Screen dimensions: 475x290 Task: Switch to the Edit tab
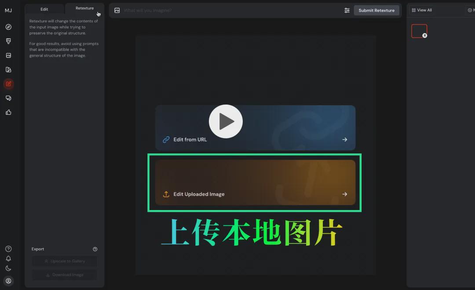[44, 9]
